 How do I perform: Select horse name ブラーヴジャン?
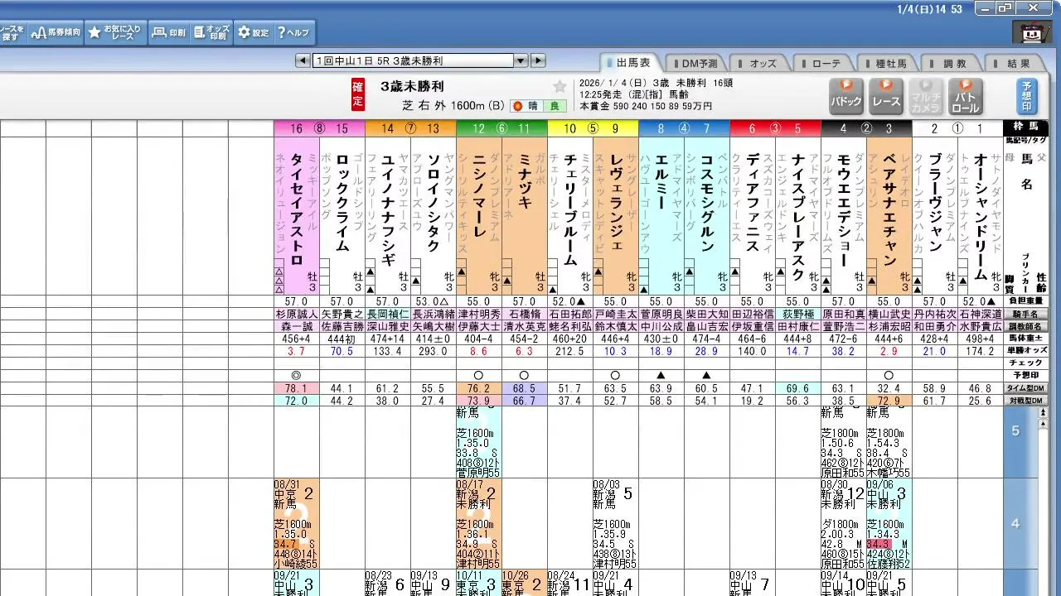click(935, 202)
